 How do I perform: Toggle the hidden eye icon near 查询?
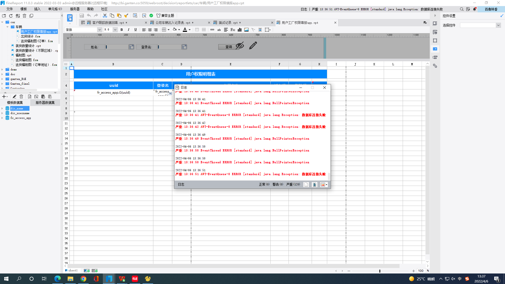pyautogui.click(x=240, y=46)
